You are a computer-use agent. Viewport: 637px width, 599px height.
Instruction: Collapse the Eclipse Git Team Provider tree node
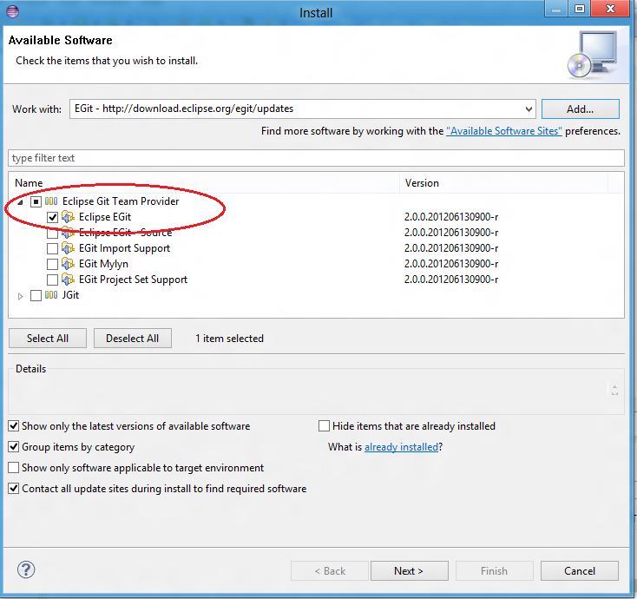pos(20,202)
